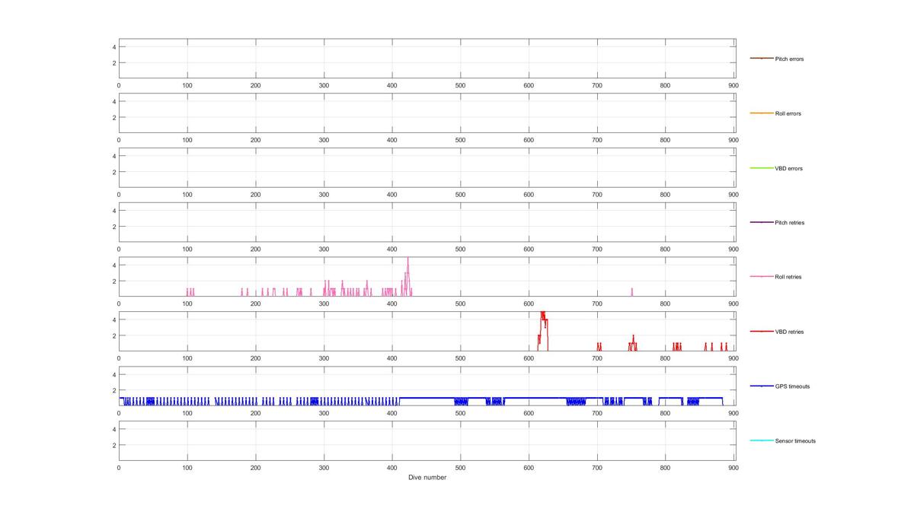This screenshot has height=518, width=914.
Task: Click inside the empty Pitch errors plot
Action: click(427, 59)
